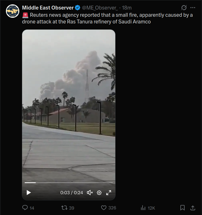Play the video
Screen dimensions: 202x215
point(29,193)
